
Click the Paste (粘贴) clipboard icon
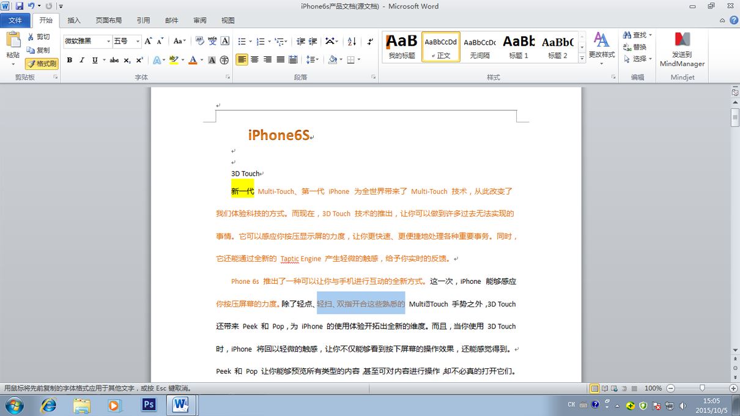click(x=13, y=40)
